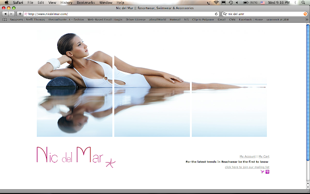Open the Spotlight magnifier in menu bar
This screenshot has width=310, height=194.
(x=303, y=2)
